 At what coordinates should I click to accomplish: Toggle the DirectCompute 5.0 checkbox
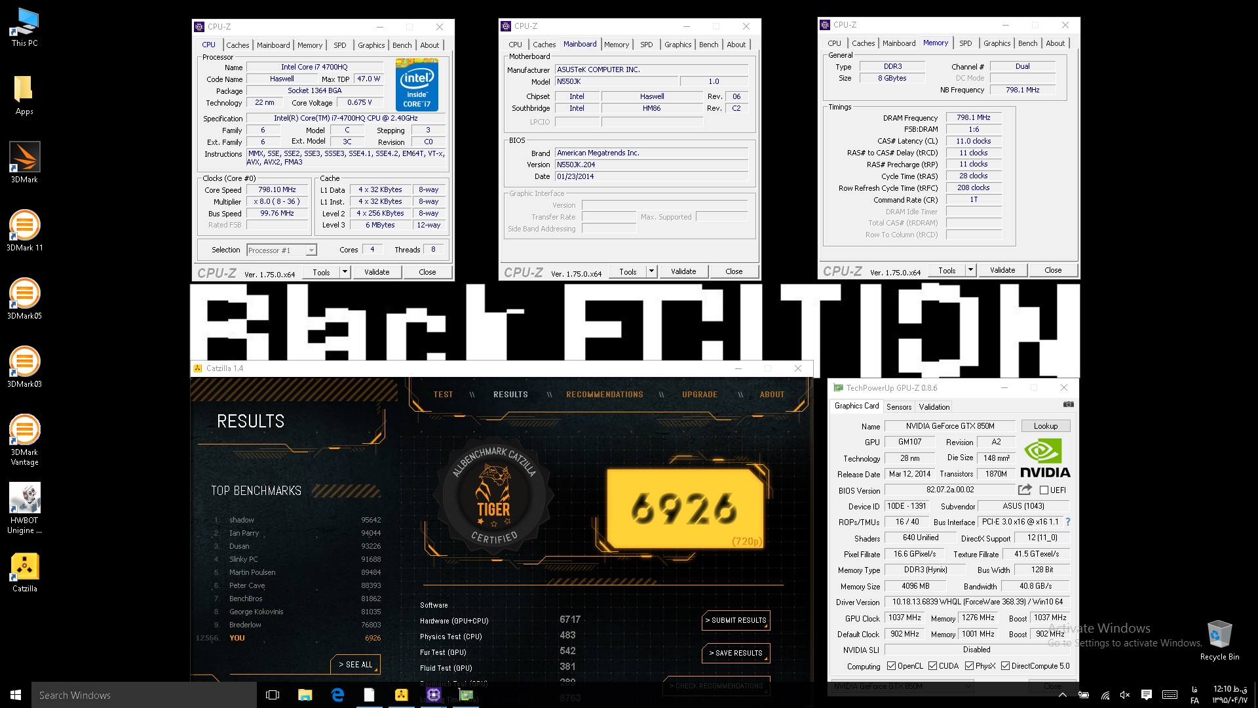click(x=1005, y=666)
